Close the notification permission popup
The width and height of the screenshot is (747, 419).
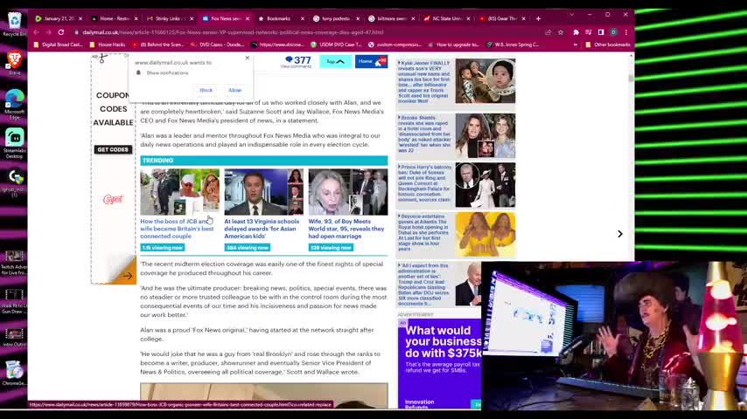click(248, 58)
